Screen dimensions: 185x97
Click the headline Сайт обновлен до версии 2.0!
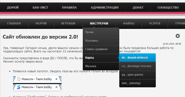coord(40,37)
